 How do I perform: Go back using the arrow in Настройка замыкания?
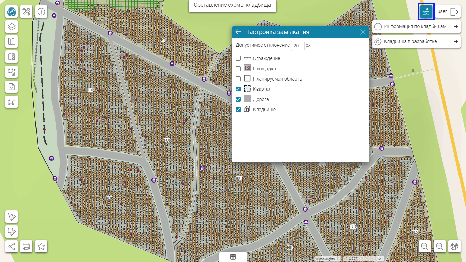238,32
